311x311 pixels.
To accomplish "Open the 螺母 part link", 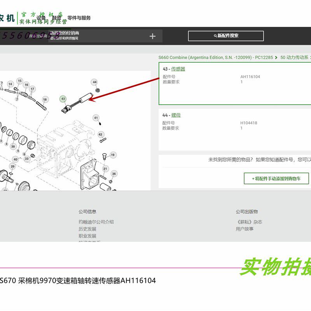I will 176,115.
